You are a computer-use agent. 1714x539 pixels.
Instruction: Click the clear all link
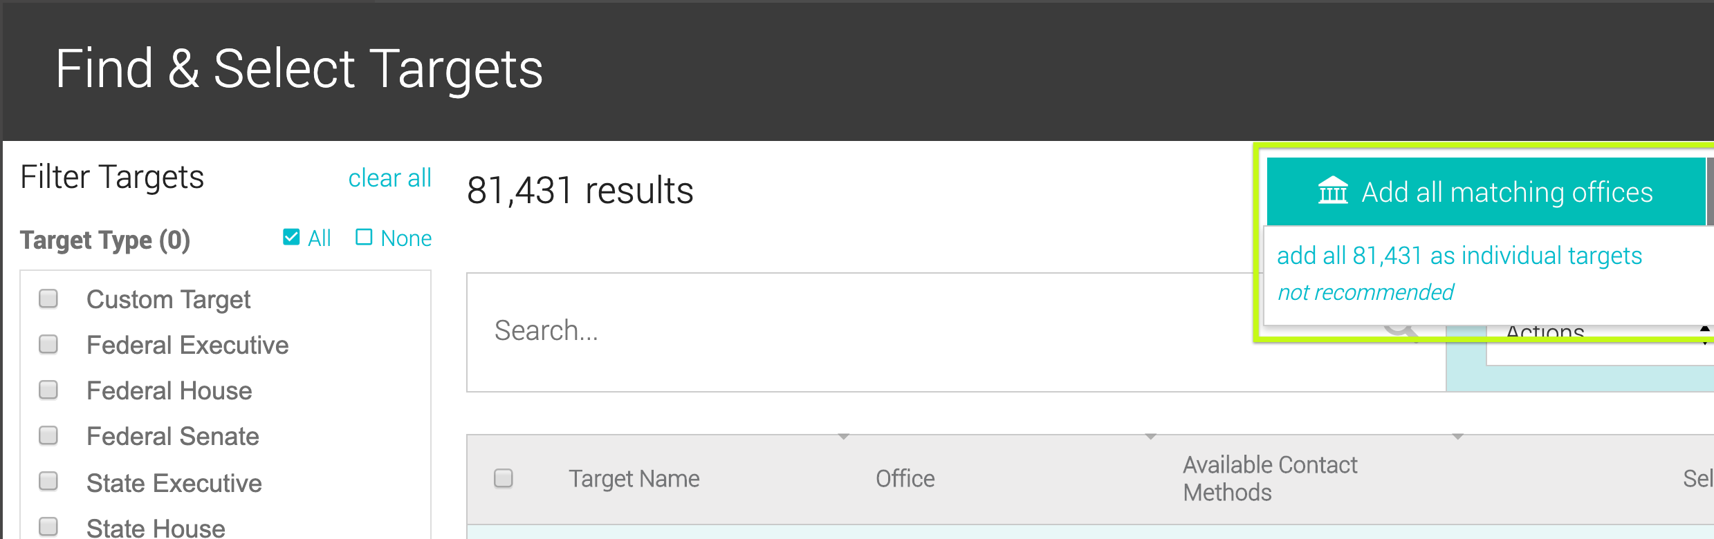tap(389, 178)
